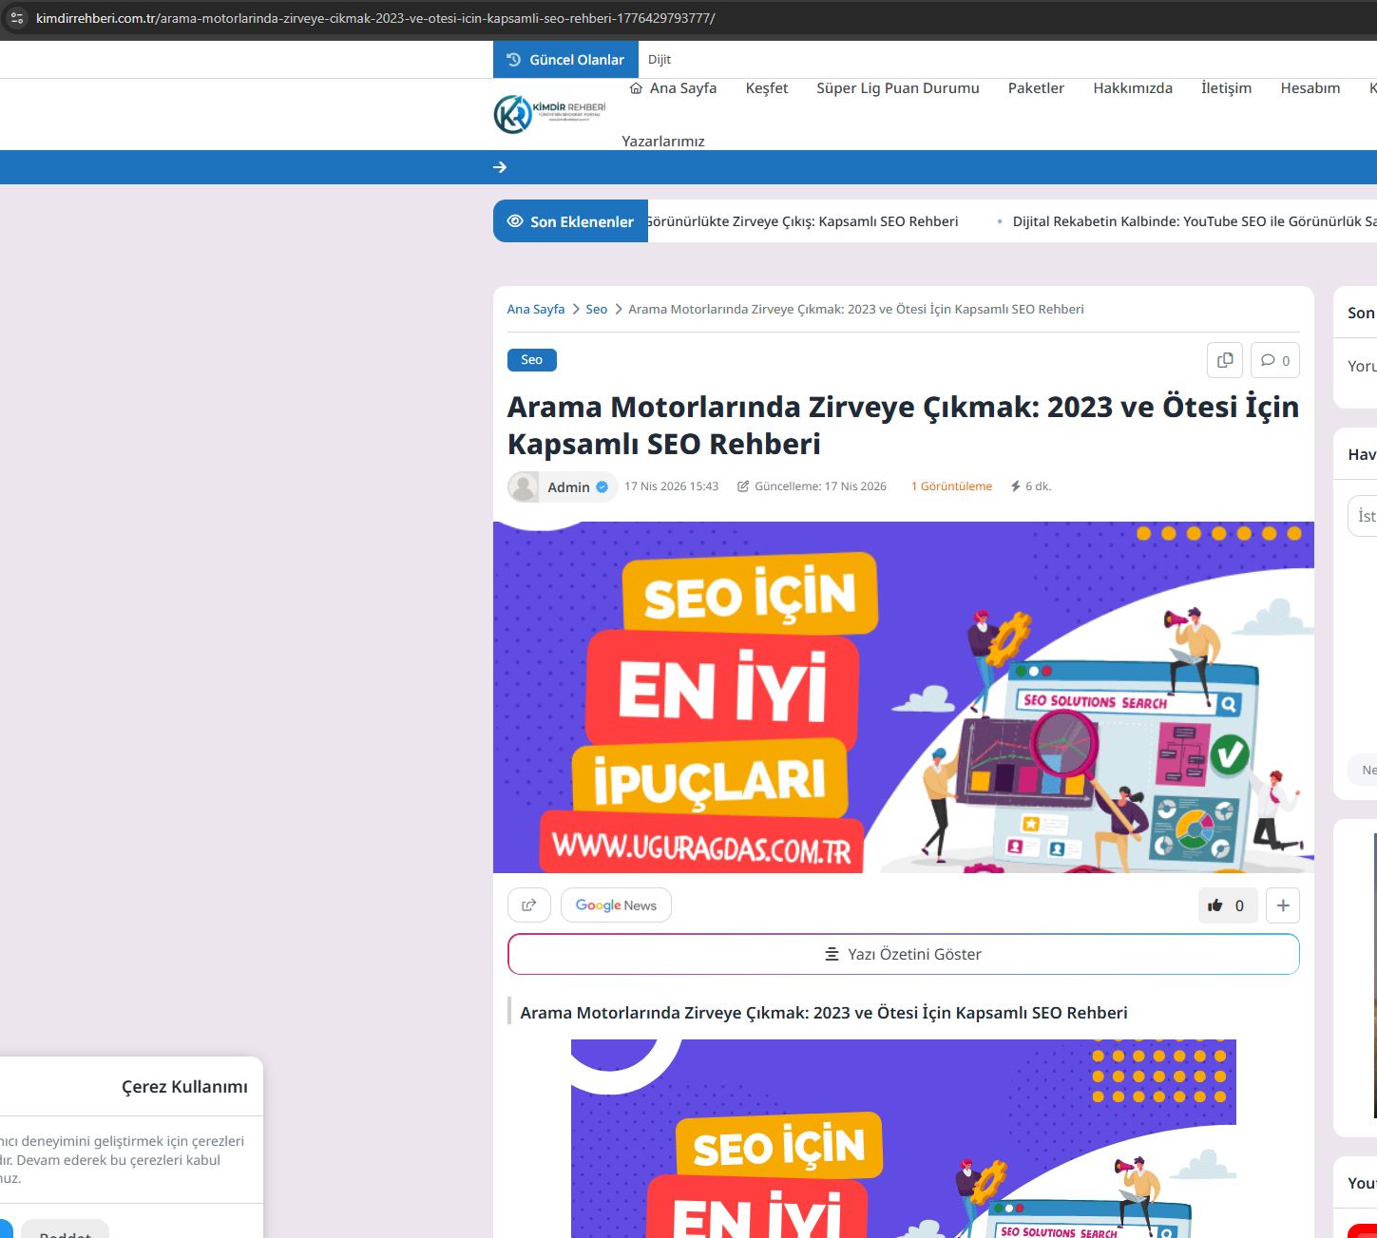Like the article with thumbs-up button
This screenshot has width=1377, height=1238.
click(x=1228, y=905)
